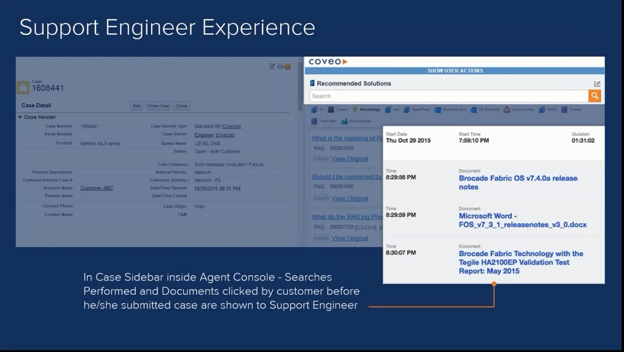The image size is (624, 352).
Task: Open the printable view printer icon
Action: (279, 66)
